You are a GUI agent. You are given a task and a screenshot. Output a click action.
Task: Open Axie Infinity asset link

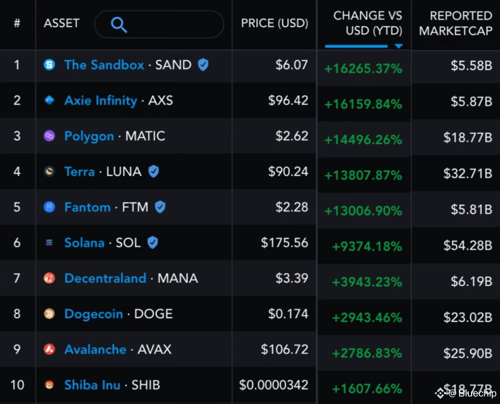[x=100, y=101]
